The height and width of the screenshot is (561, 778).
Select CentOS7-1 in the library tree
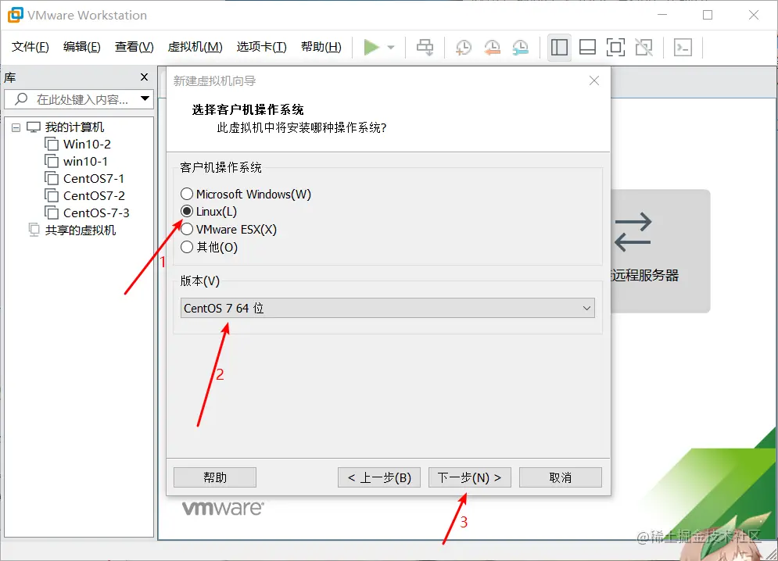pyautogui.click(x=93, y=178)
